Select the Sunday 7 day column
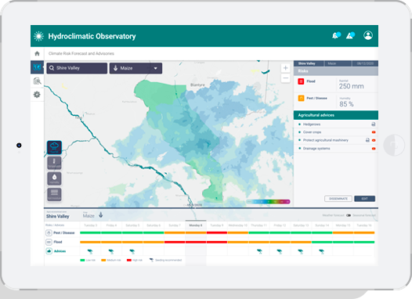 (175, 225)
